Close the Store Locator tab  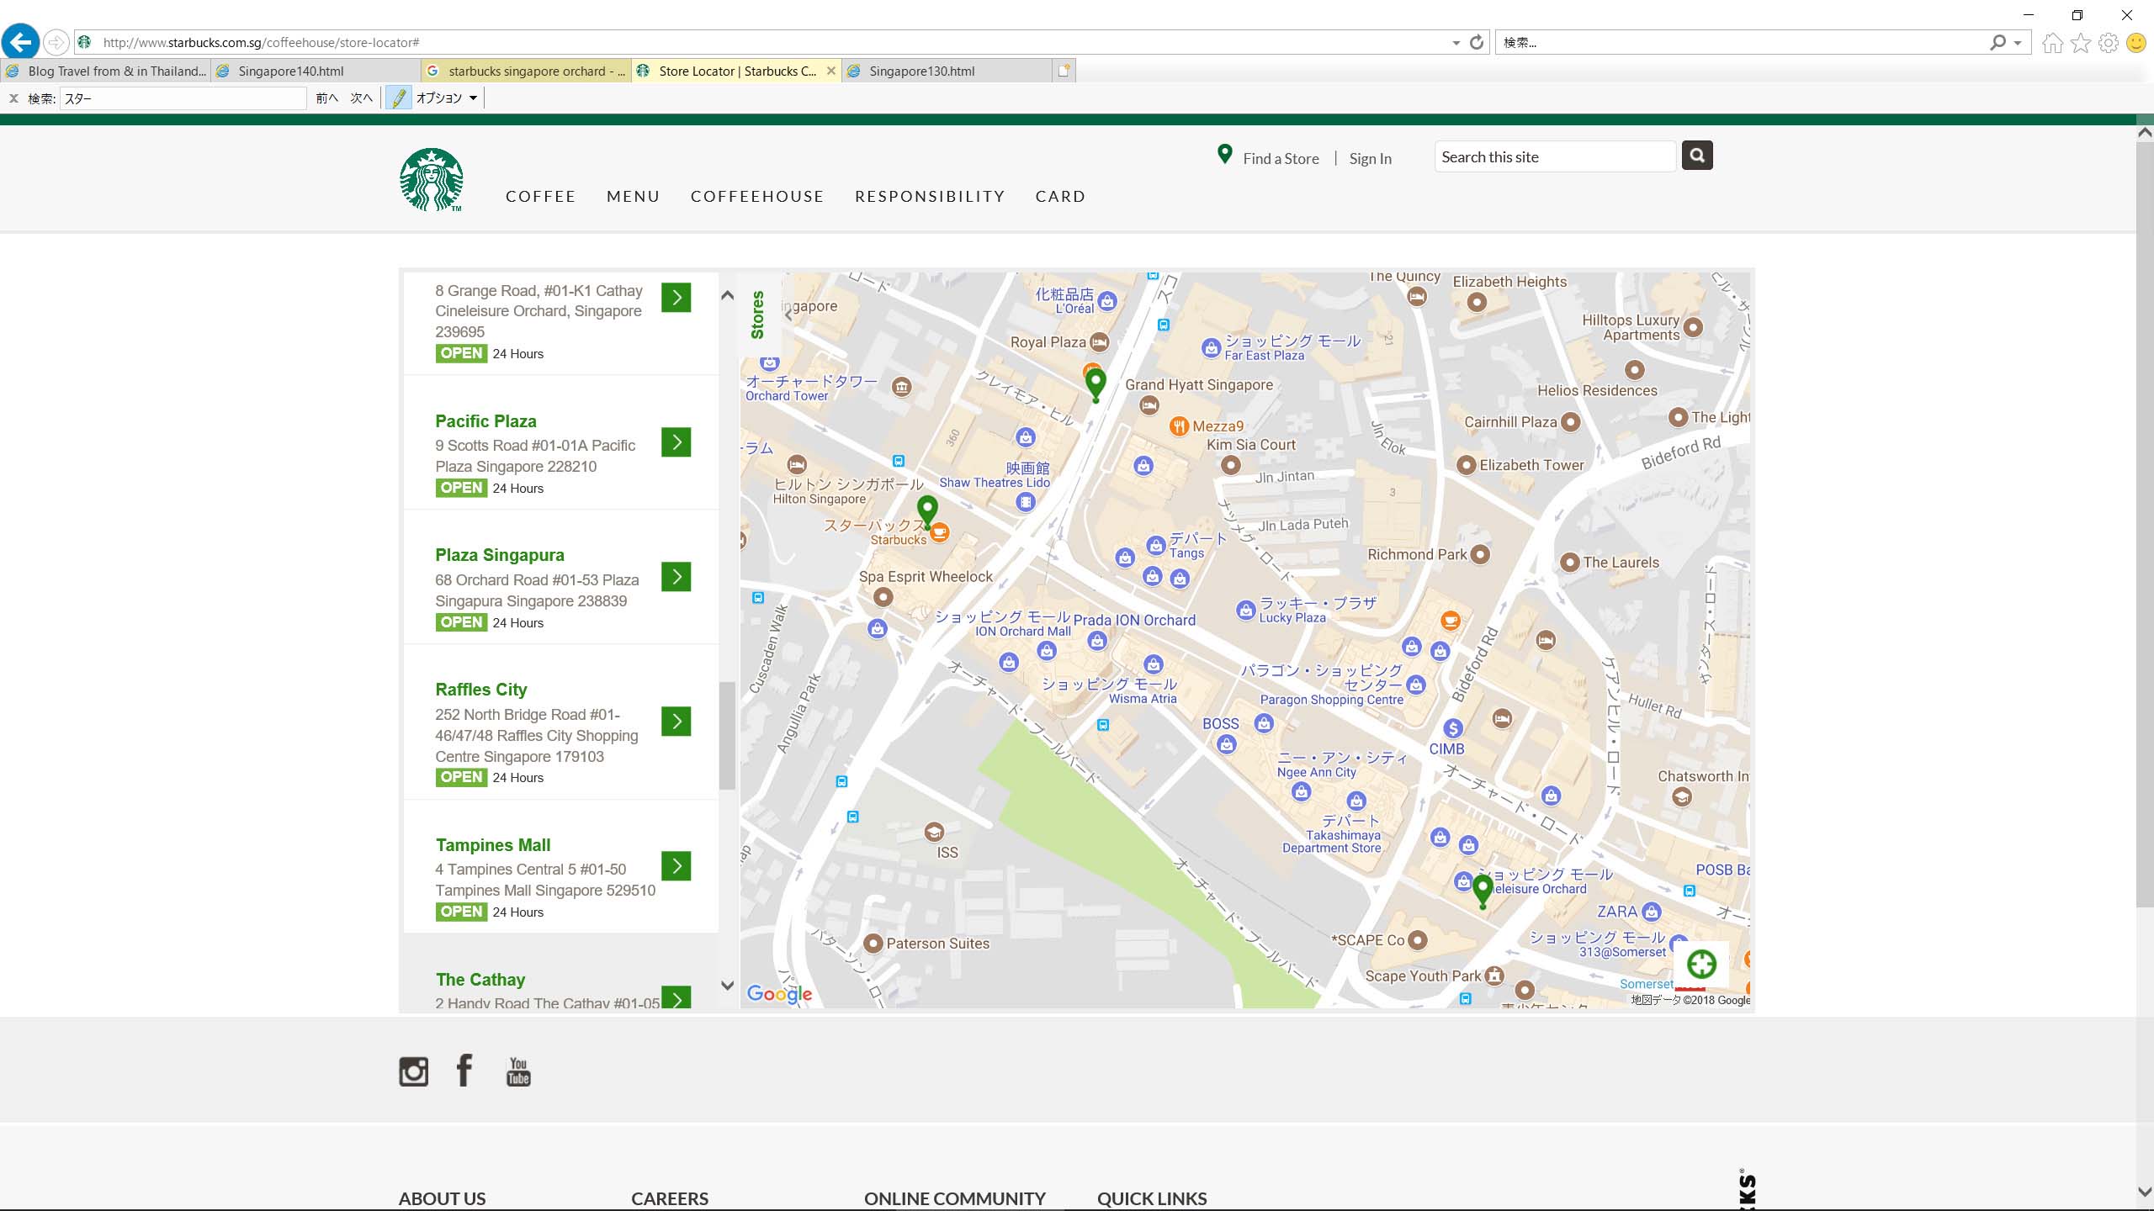click(831, 71)
